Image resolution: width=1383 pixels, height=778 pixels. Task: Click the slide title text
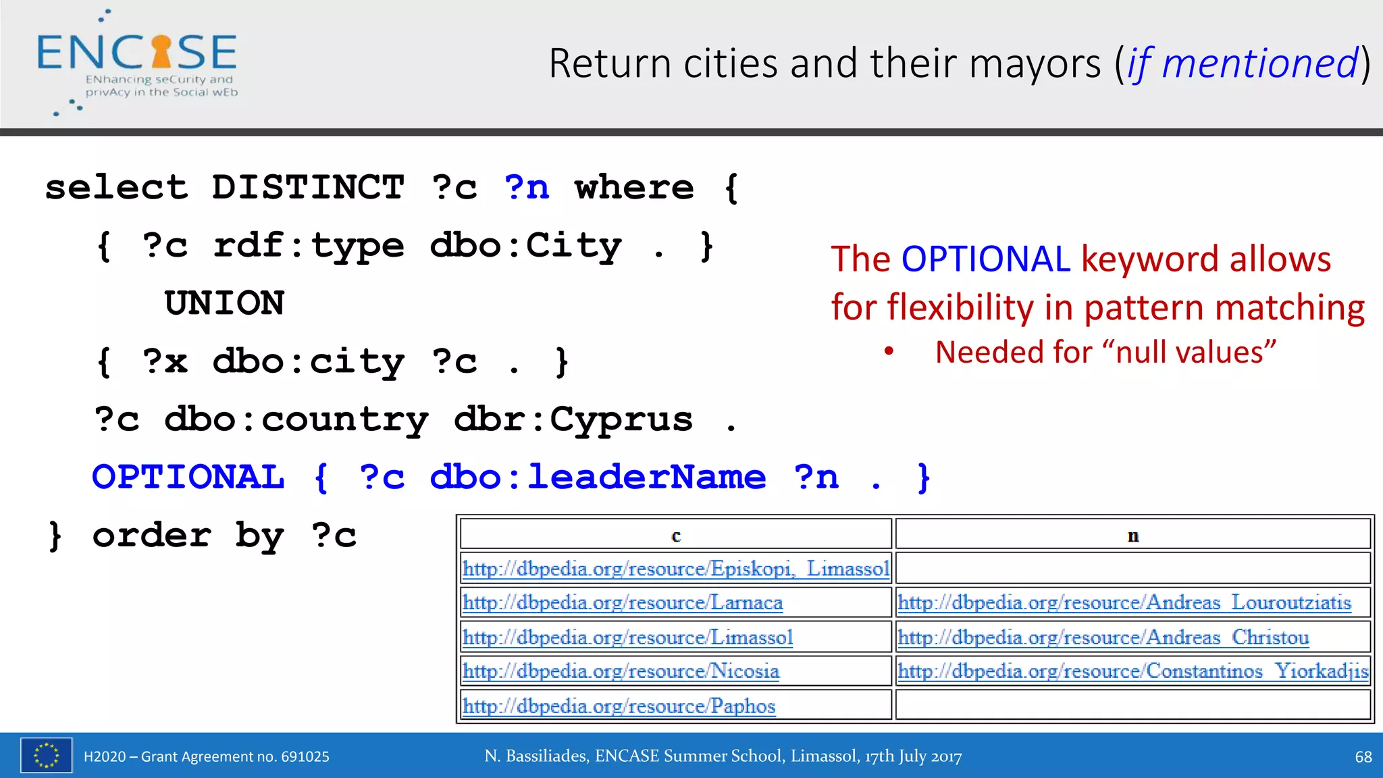click(x=959, y=63)
